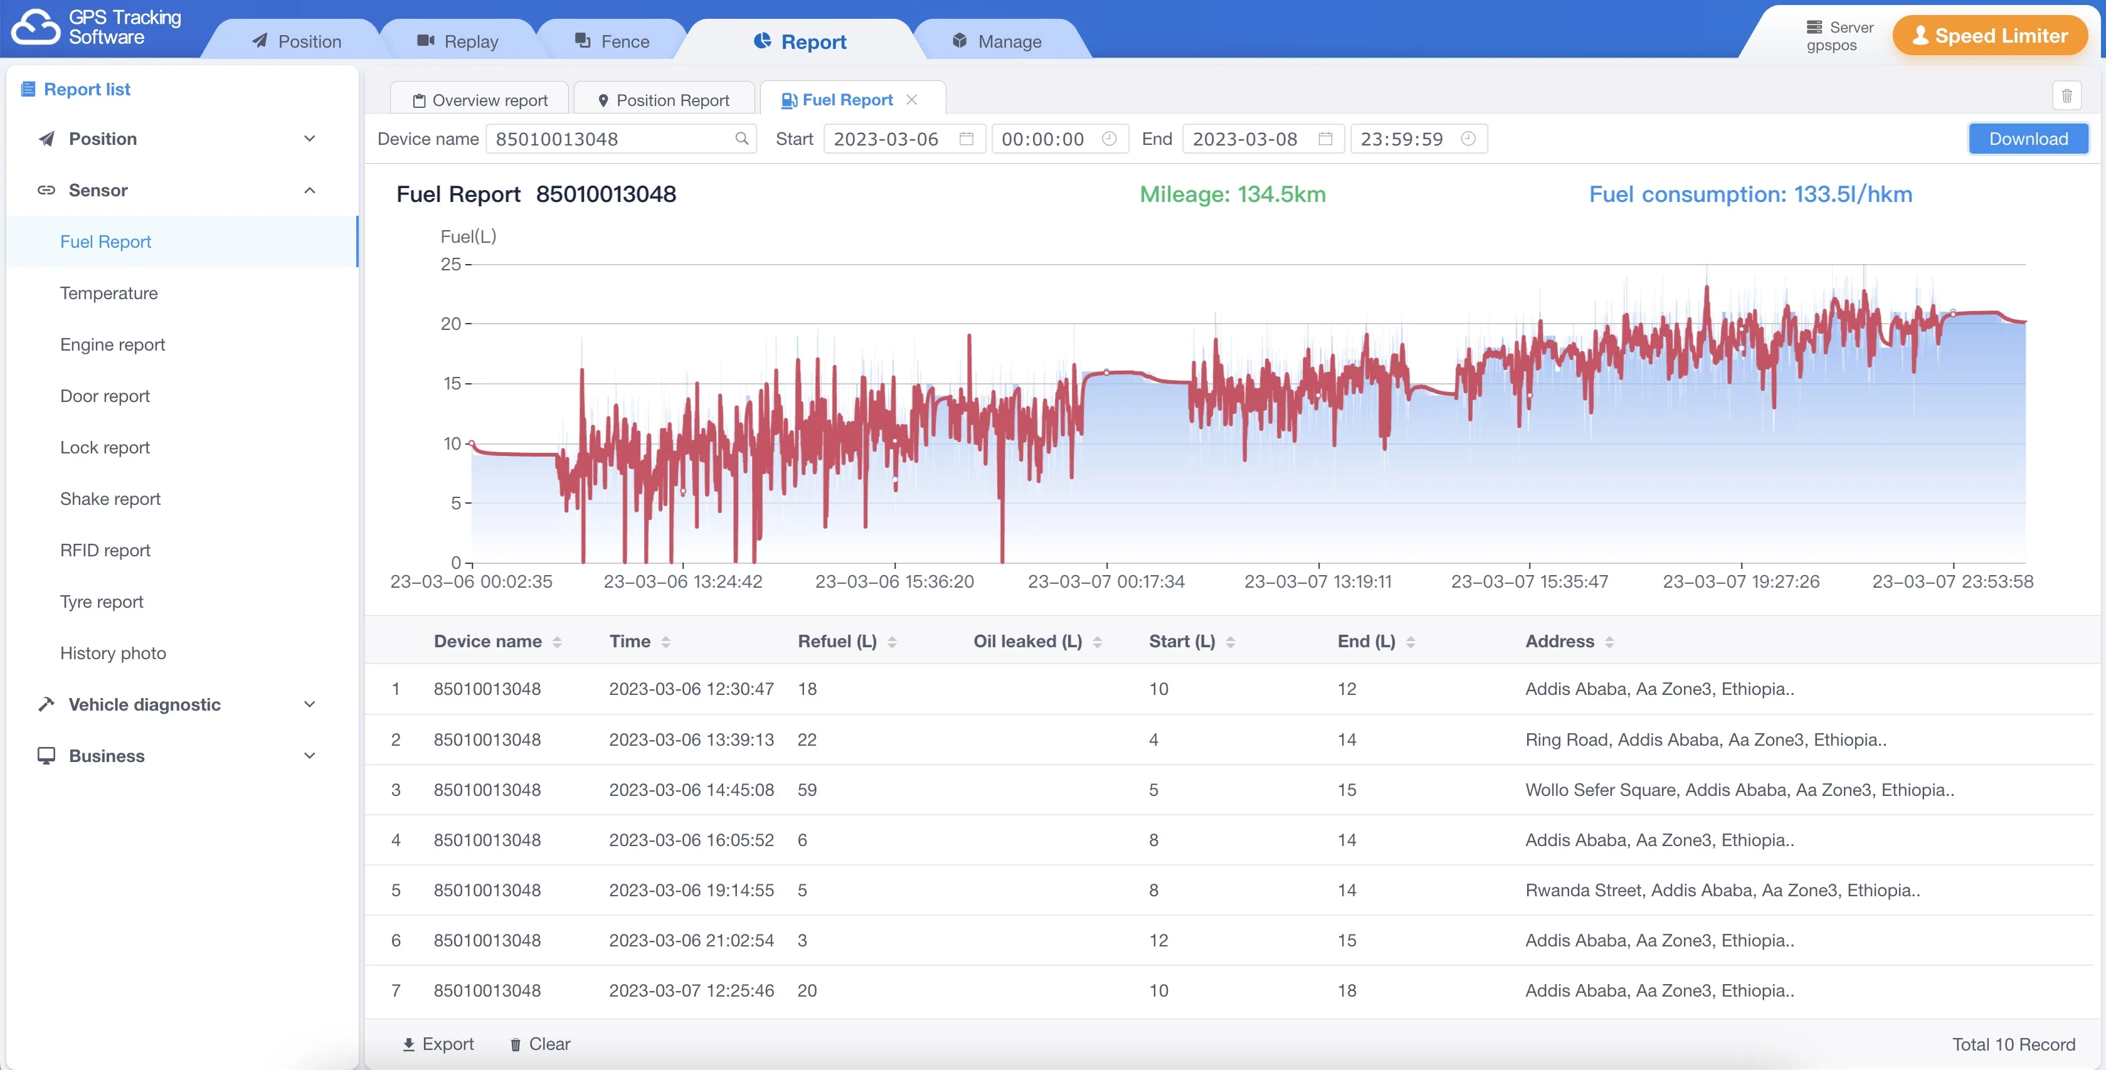This screenshot has height=1070, width=2106.
Task: Sort table by Time column
Action: point(665,642)
